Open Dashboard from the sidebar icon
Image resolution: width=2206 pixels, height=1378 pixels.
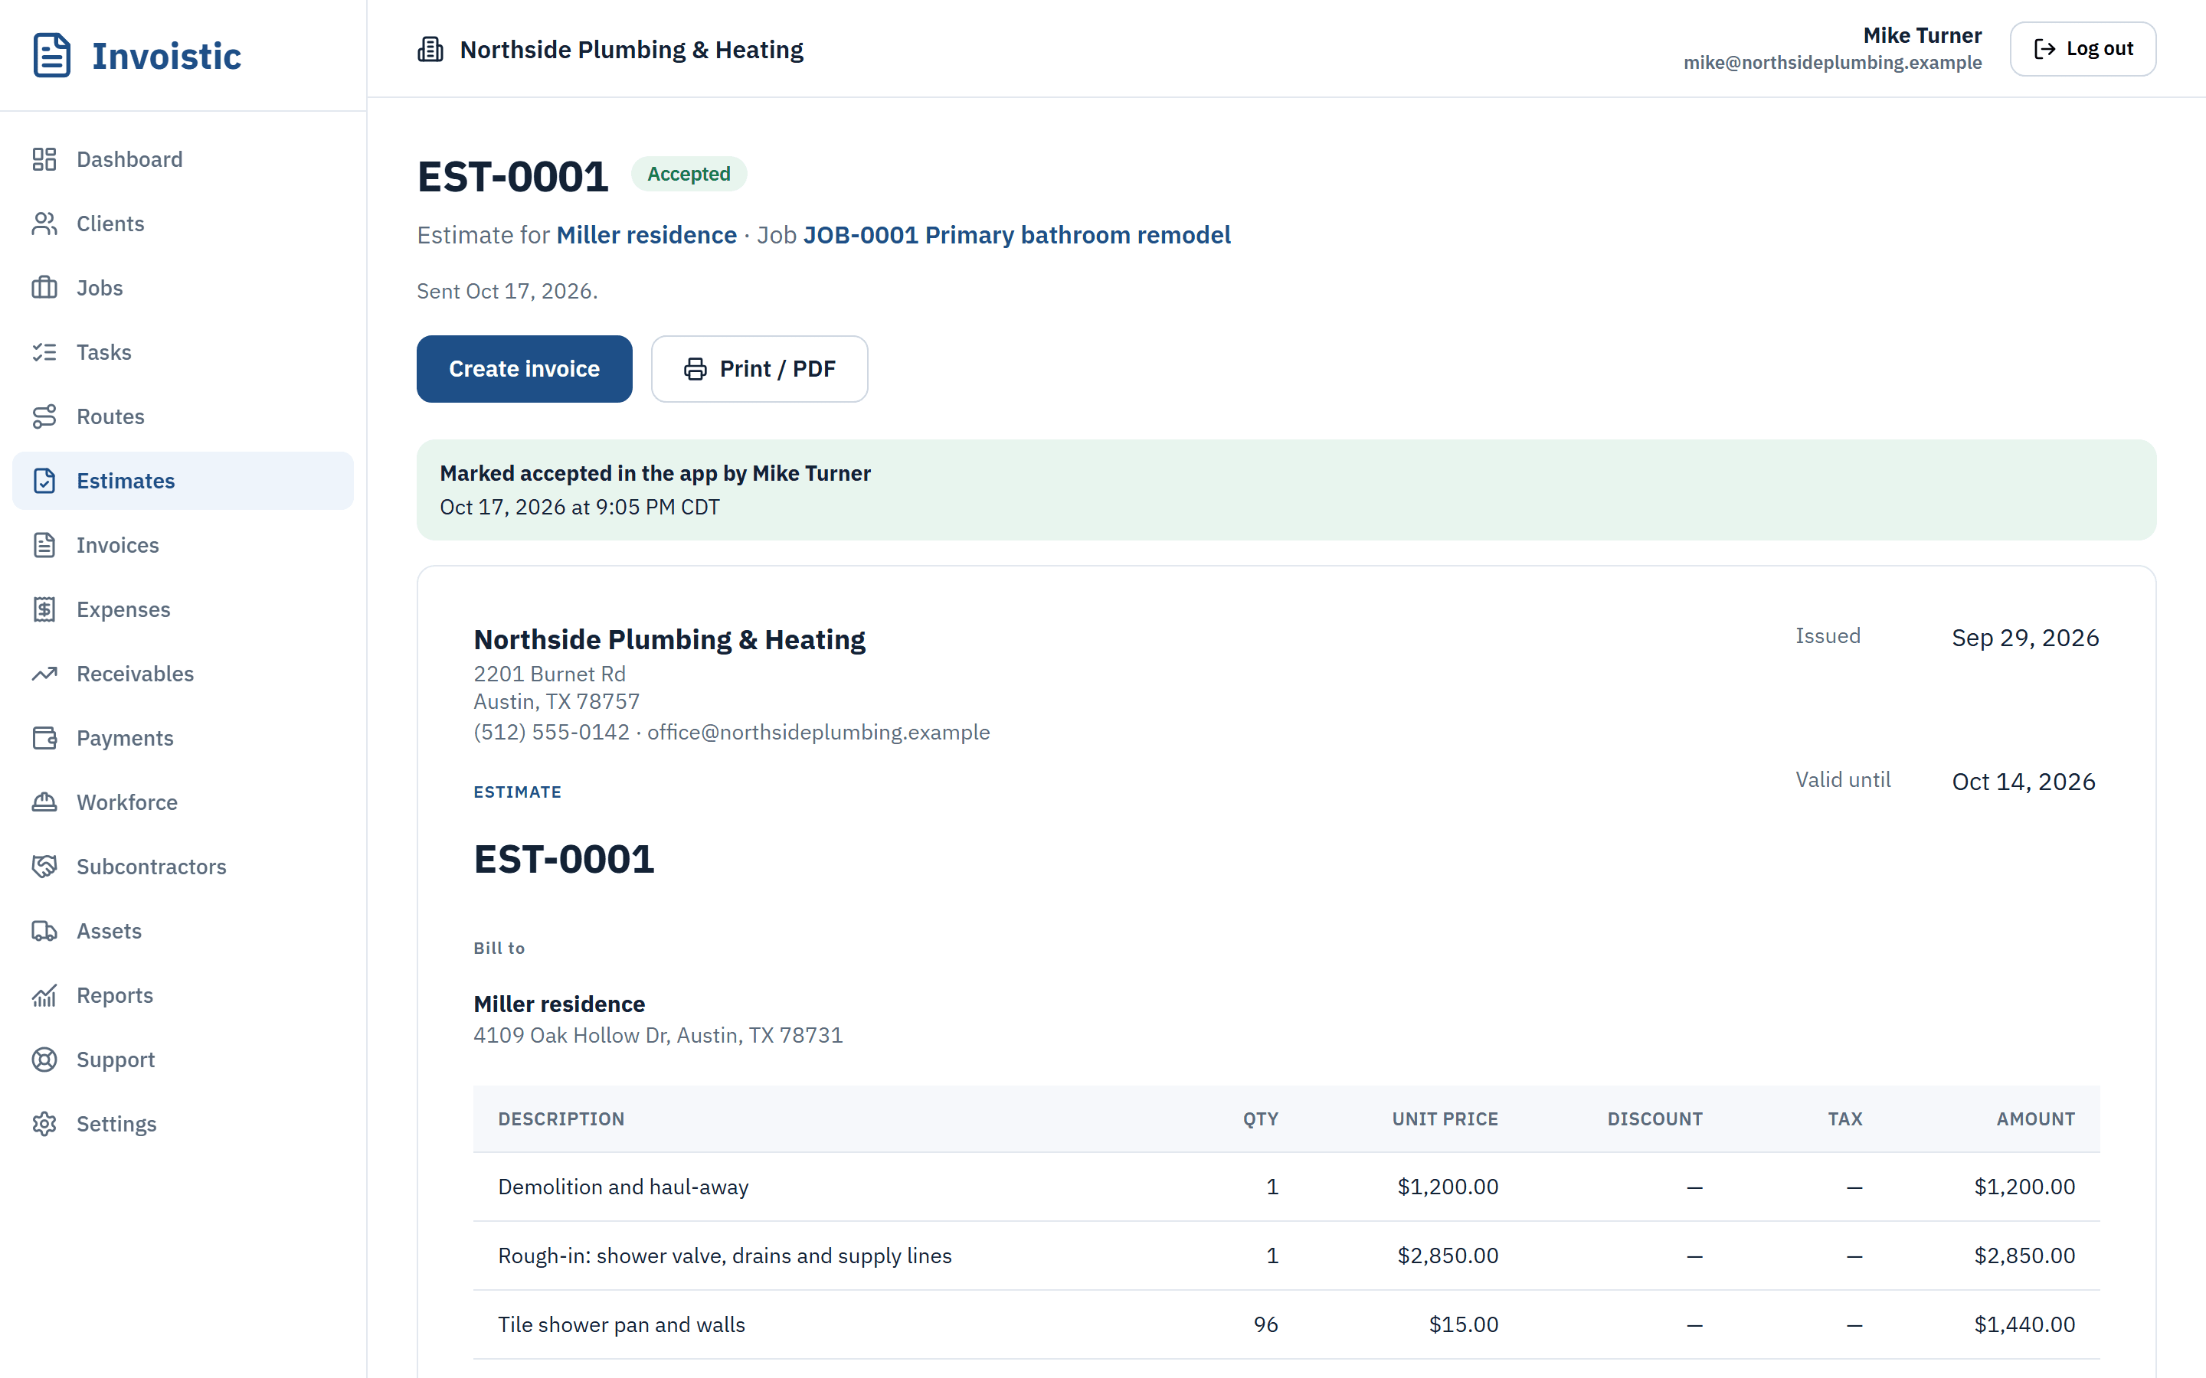(44, 159)
